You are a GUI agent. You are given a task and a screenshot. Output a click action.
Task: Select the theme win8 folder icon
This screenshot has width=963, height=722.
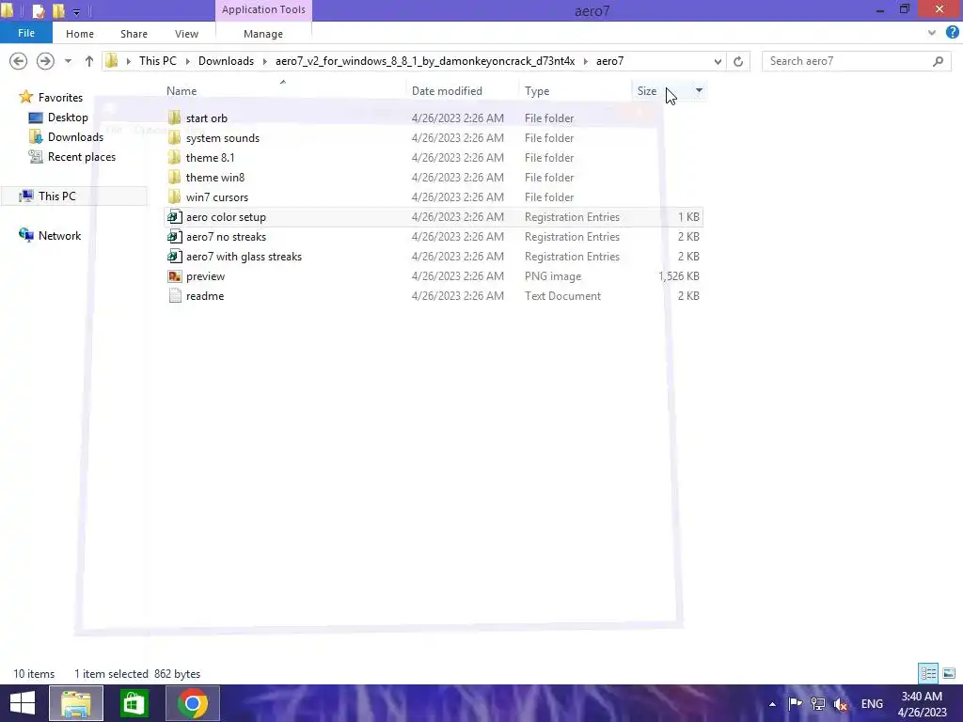[x=174, y=177]
